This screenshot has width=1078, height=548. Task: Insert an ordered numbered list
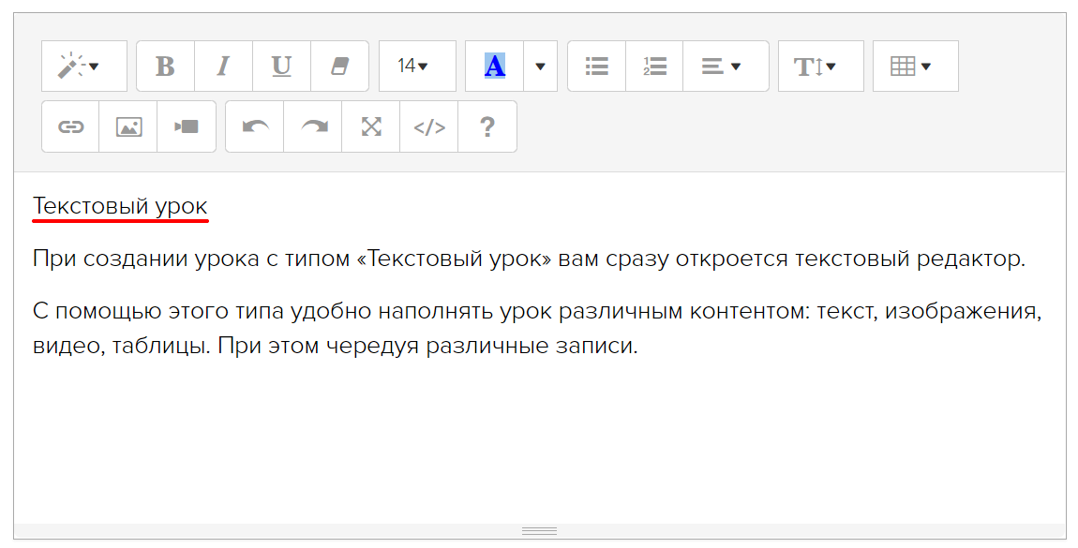click(654, 67)
